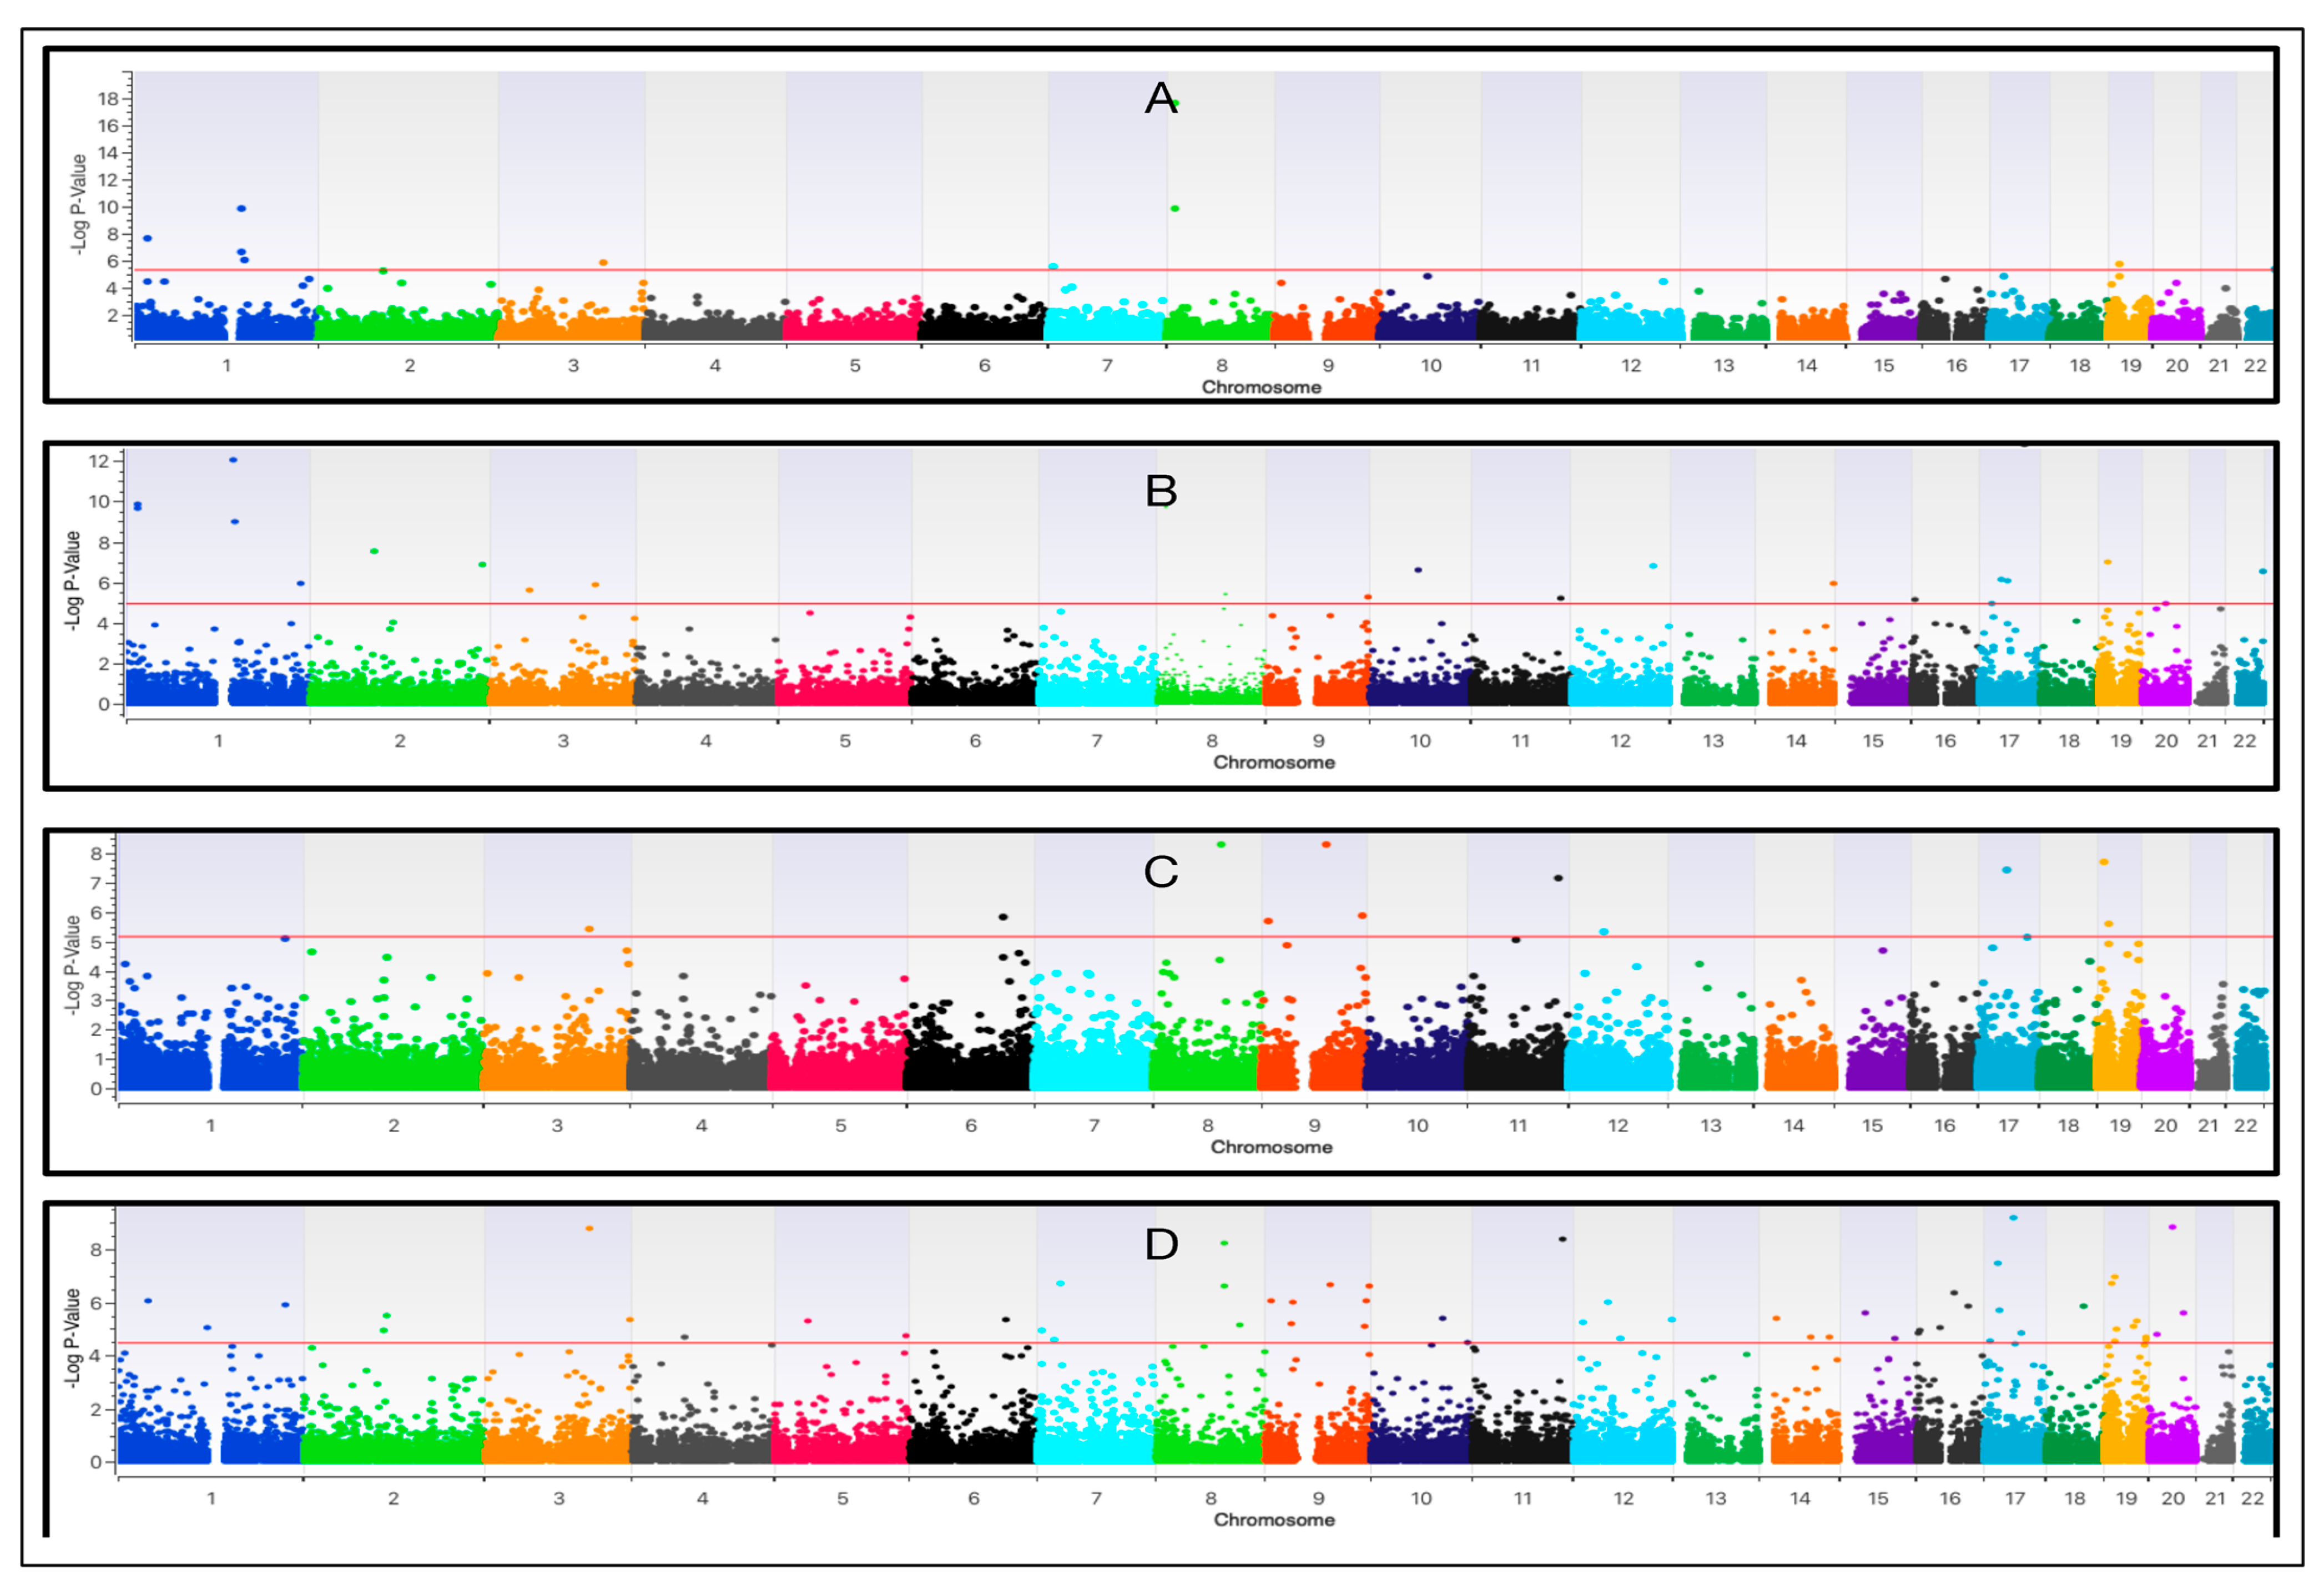Click the Chromosome x-axis title in panel B
The width and height of the screenshot is (2324, 1585).
[1274, 762]
